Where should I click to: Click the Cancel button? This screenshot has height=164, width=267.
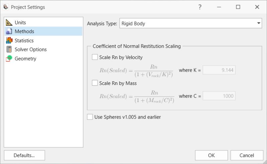[247, 155]
